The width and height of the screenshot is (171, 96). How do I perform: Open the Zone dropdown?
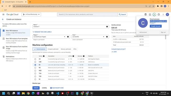pyautogui.click(x=90, y=37)
